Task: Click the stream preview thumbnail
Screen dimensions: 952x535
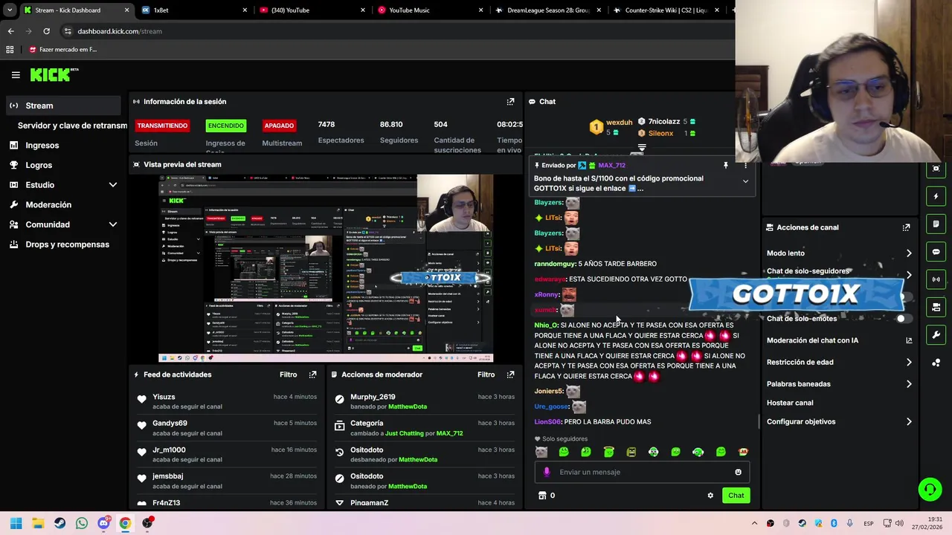Action: pos(325,268)
